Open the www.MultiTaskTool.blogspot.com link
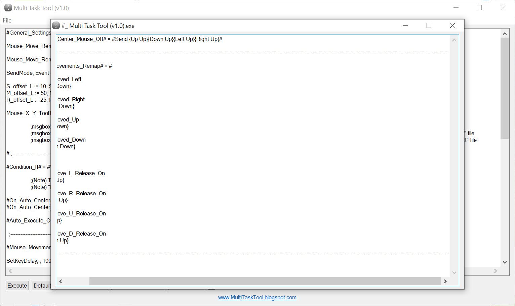The height and width of the screenshot is (306, 515). click(x=257, y=297)
